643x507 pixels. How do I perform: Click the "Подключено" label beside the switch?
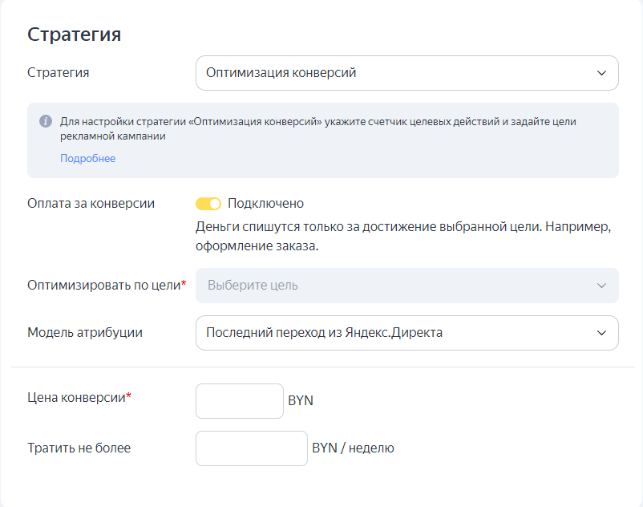pos(265,204)
